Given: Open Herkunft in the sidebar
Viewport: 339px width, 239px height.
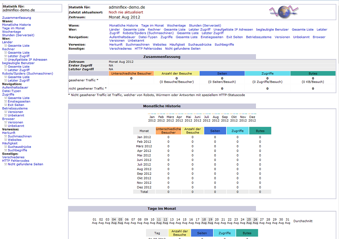Looking at the screenshot, I should pos(9,133).
